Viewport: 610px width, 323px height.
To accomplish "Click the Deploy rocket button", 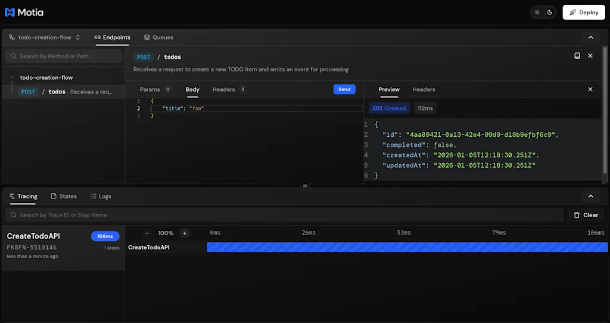I will (584, 12).
